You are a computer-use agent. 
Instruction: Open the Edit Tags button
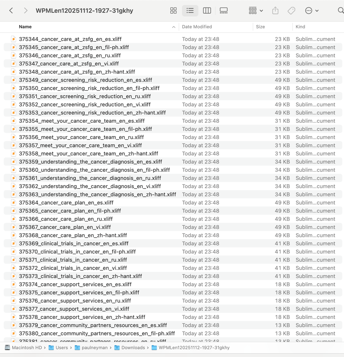[x=291, y=10]
